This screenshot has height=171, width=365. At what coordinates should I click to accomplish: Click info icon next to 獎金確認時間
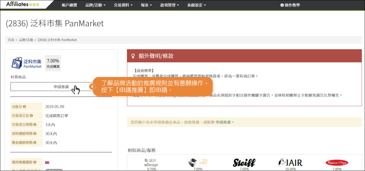[x=35, y=143]
